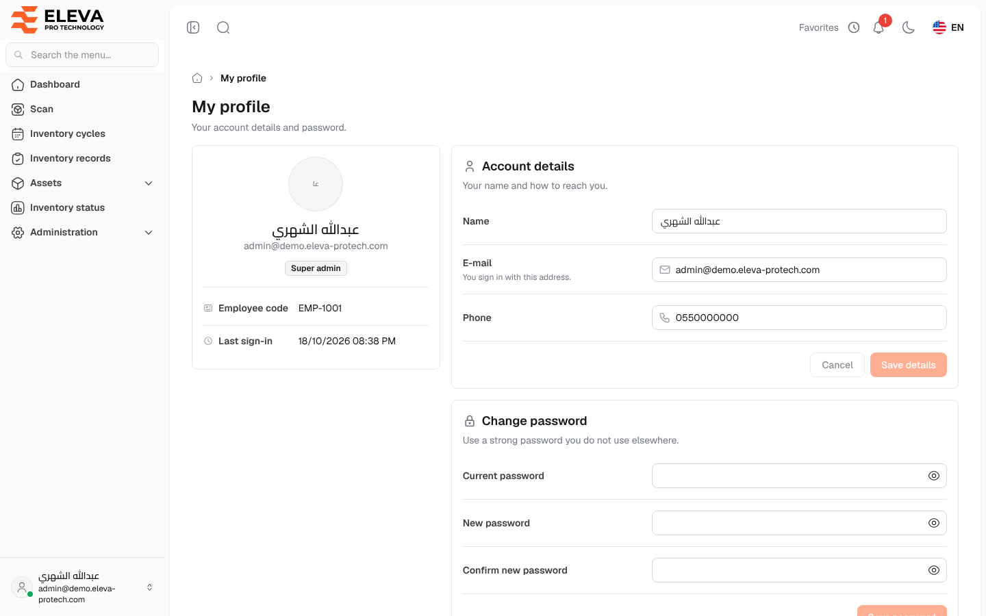
Task: Expand the Assets submenu chevron
Action: pos(149,183)
